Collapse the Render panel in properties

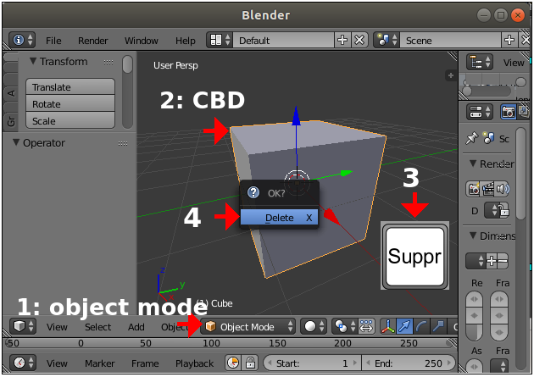click(x=473, y=164)
